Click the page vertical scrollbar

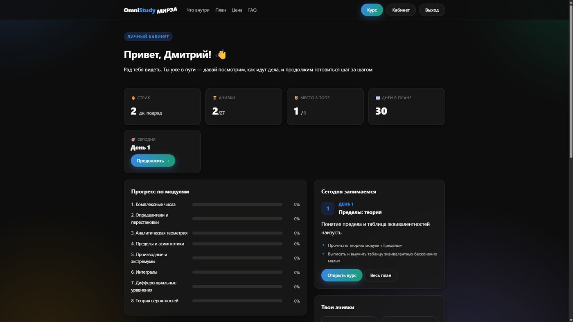[x=571, y=82]
